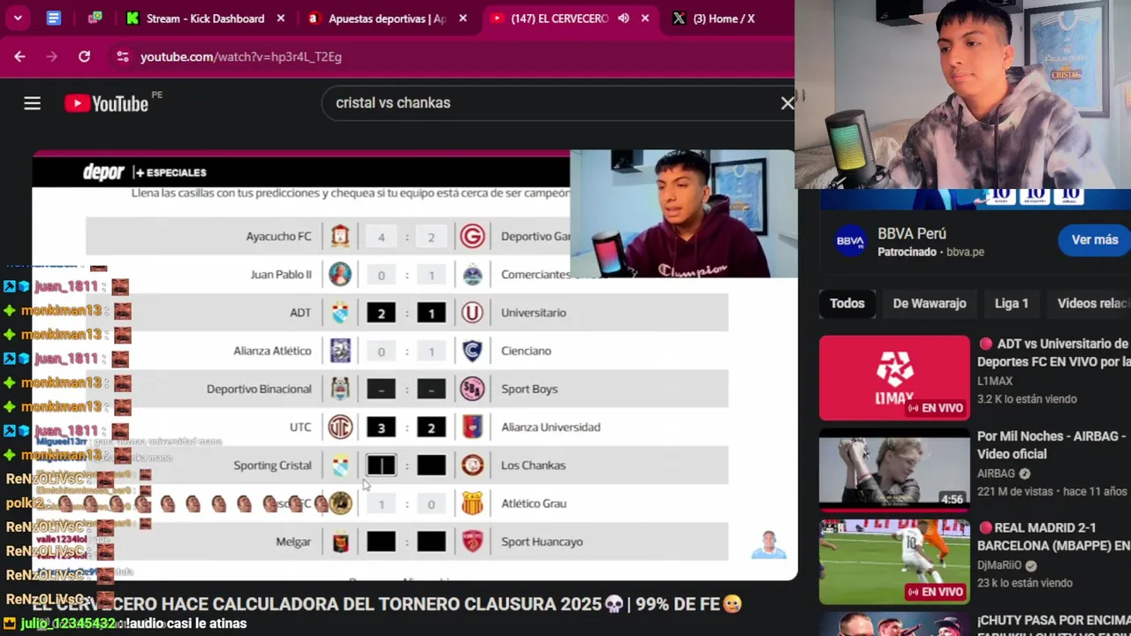Open the L1MAX channel name

(994, 381)
